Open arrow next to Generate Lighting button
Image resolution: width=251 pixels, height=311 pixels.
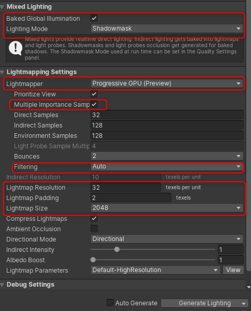[x=244, y=303]
